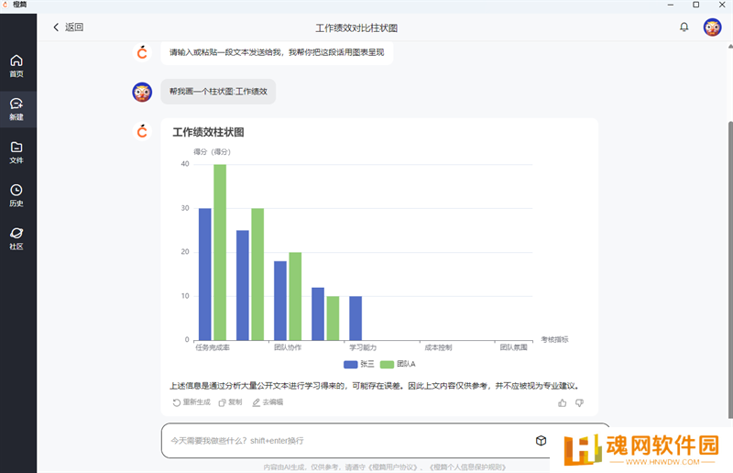Copy the response using 复制

(230, 402)
